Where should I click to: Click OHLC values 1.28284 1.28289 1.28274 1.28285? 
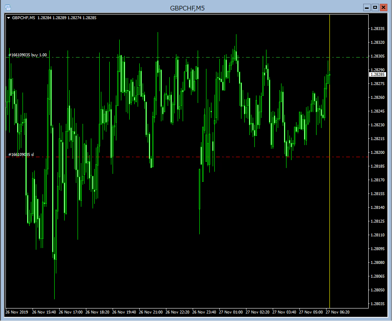[x=67, y=18]
